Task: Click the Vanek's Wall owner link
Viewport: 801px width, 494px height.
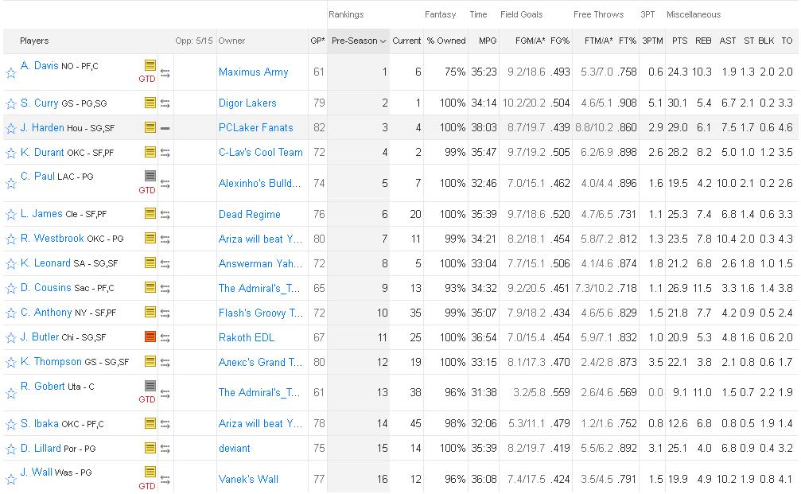Action: (248, 479)
